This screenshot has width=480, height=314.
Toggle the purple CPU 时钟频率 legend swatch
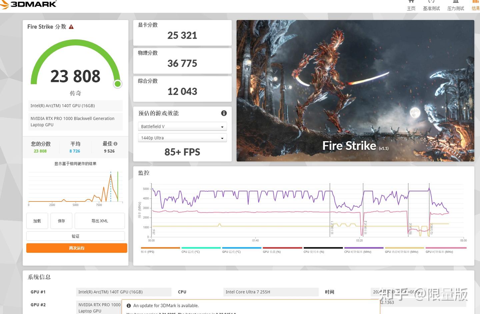[x=364, y=248]
